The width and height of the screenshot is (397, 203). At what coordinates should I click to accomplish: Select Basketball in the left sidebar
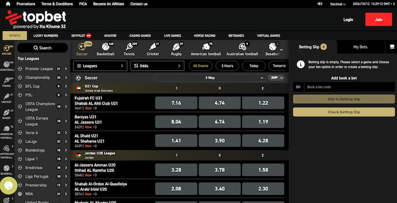click(x=7, y=66)
